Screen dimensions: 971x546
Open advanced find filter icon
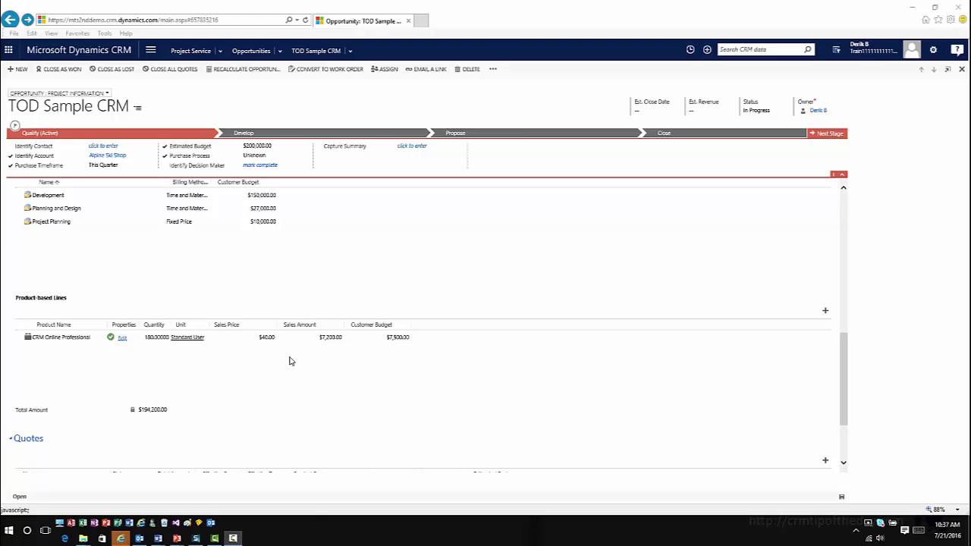(836, 50)
